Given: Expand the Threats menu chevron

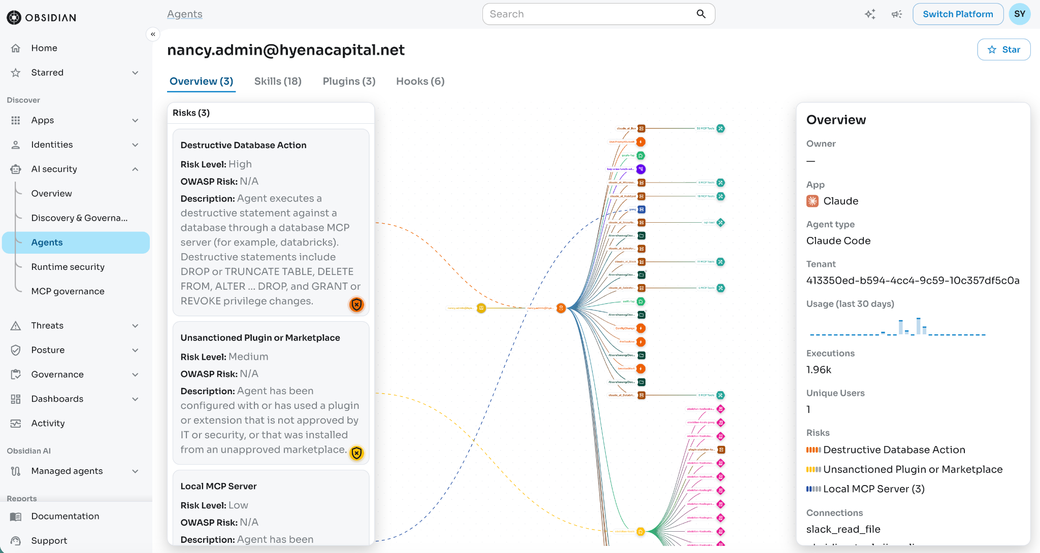Looking at the screenshot, I should pos(135,326).
